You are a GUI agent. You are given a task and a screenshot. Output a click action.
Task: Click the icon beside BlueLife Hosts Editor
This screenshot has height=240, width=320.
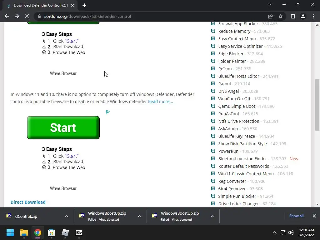213,76
